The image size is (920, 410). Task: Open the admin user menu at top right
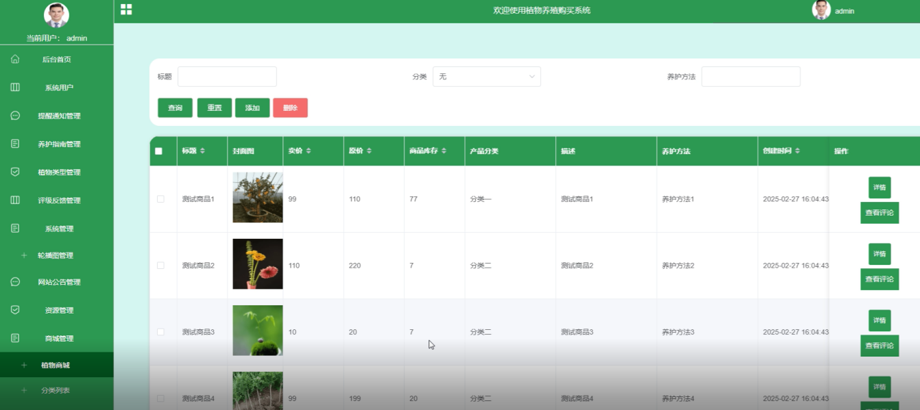coord(845,11)
